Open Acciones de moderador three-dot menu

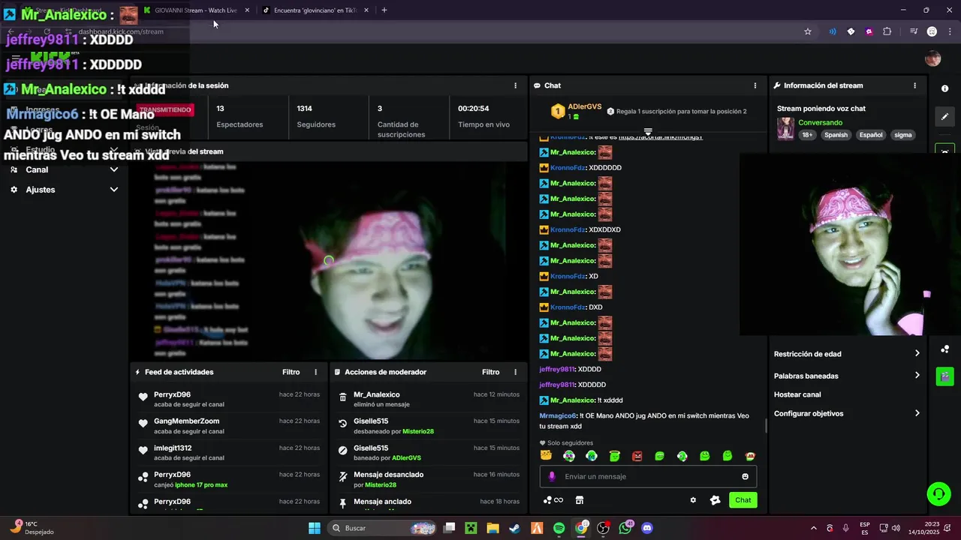tap(515, 372)
